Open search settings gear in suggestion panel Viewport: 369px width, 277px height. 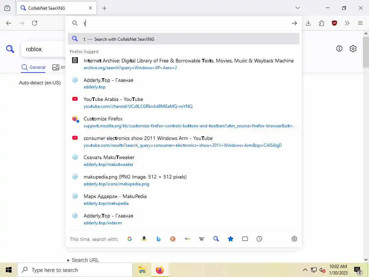(294, 239)
